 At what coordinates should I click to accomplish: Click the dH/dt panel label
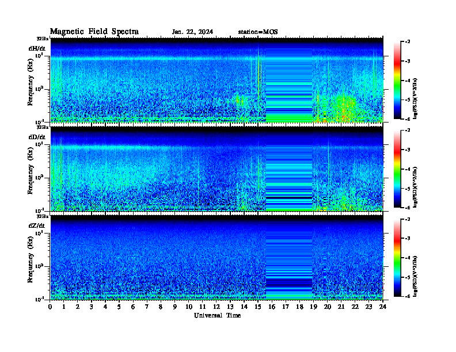pyautogui.click(x=37, y=48)
